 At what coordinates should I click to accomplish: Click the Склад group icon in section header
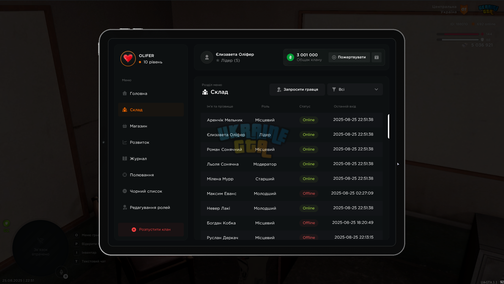pyautogui.click(x=205, y=92)
